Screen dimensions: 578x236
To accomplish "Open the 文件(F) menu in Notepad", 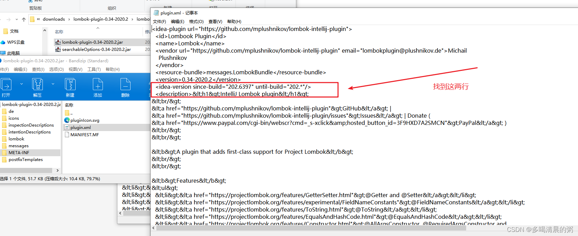I will pyautogui.click(x=160, y=22).
